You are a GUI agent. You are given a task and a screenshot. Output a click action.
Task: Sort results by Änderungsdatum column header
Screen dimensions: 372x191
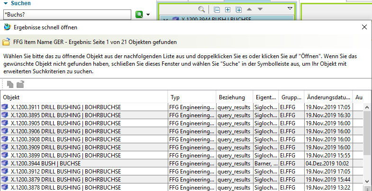point(327,97)
